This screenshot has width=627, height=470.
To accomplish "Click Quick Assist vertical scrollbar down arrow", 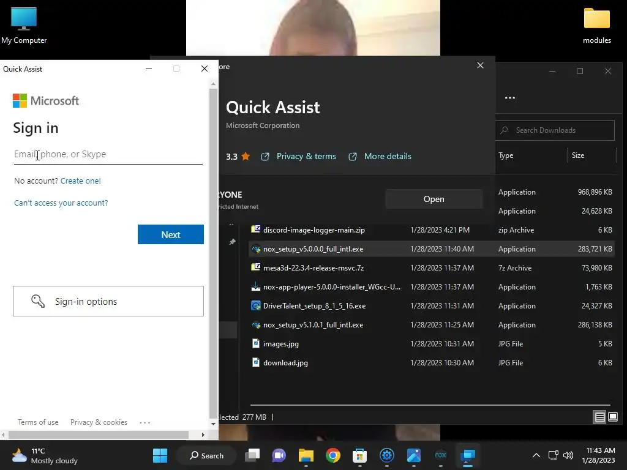I will pyautogui.click(x=213, y=423).
